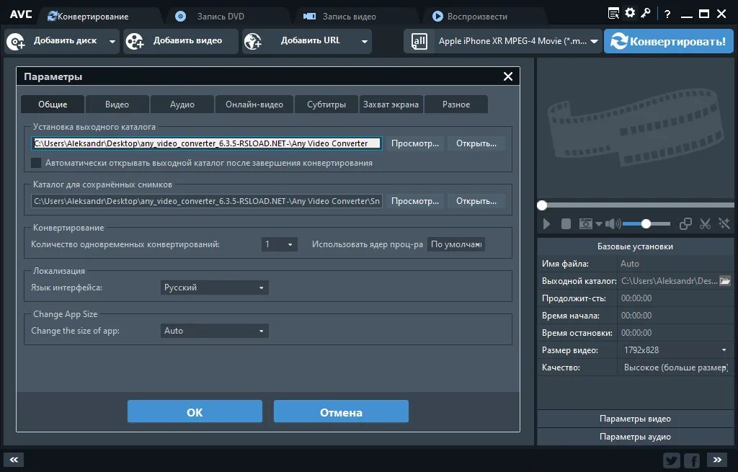This screenshot has height=472, width=738.
Task: Close the Параметры dialog with X
Action: click(508, 76)
